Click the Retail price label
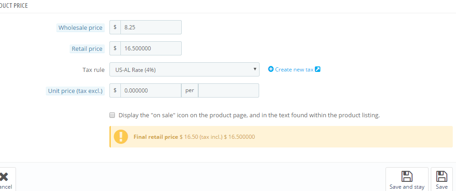The image size is (456, 191). click(x=87, y=49)
